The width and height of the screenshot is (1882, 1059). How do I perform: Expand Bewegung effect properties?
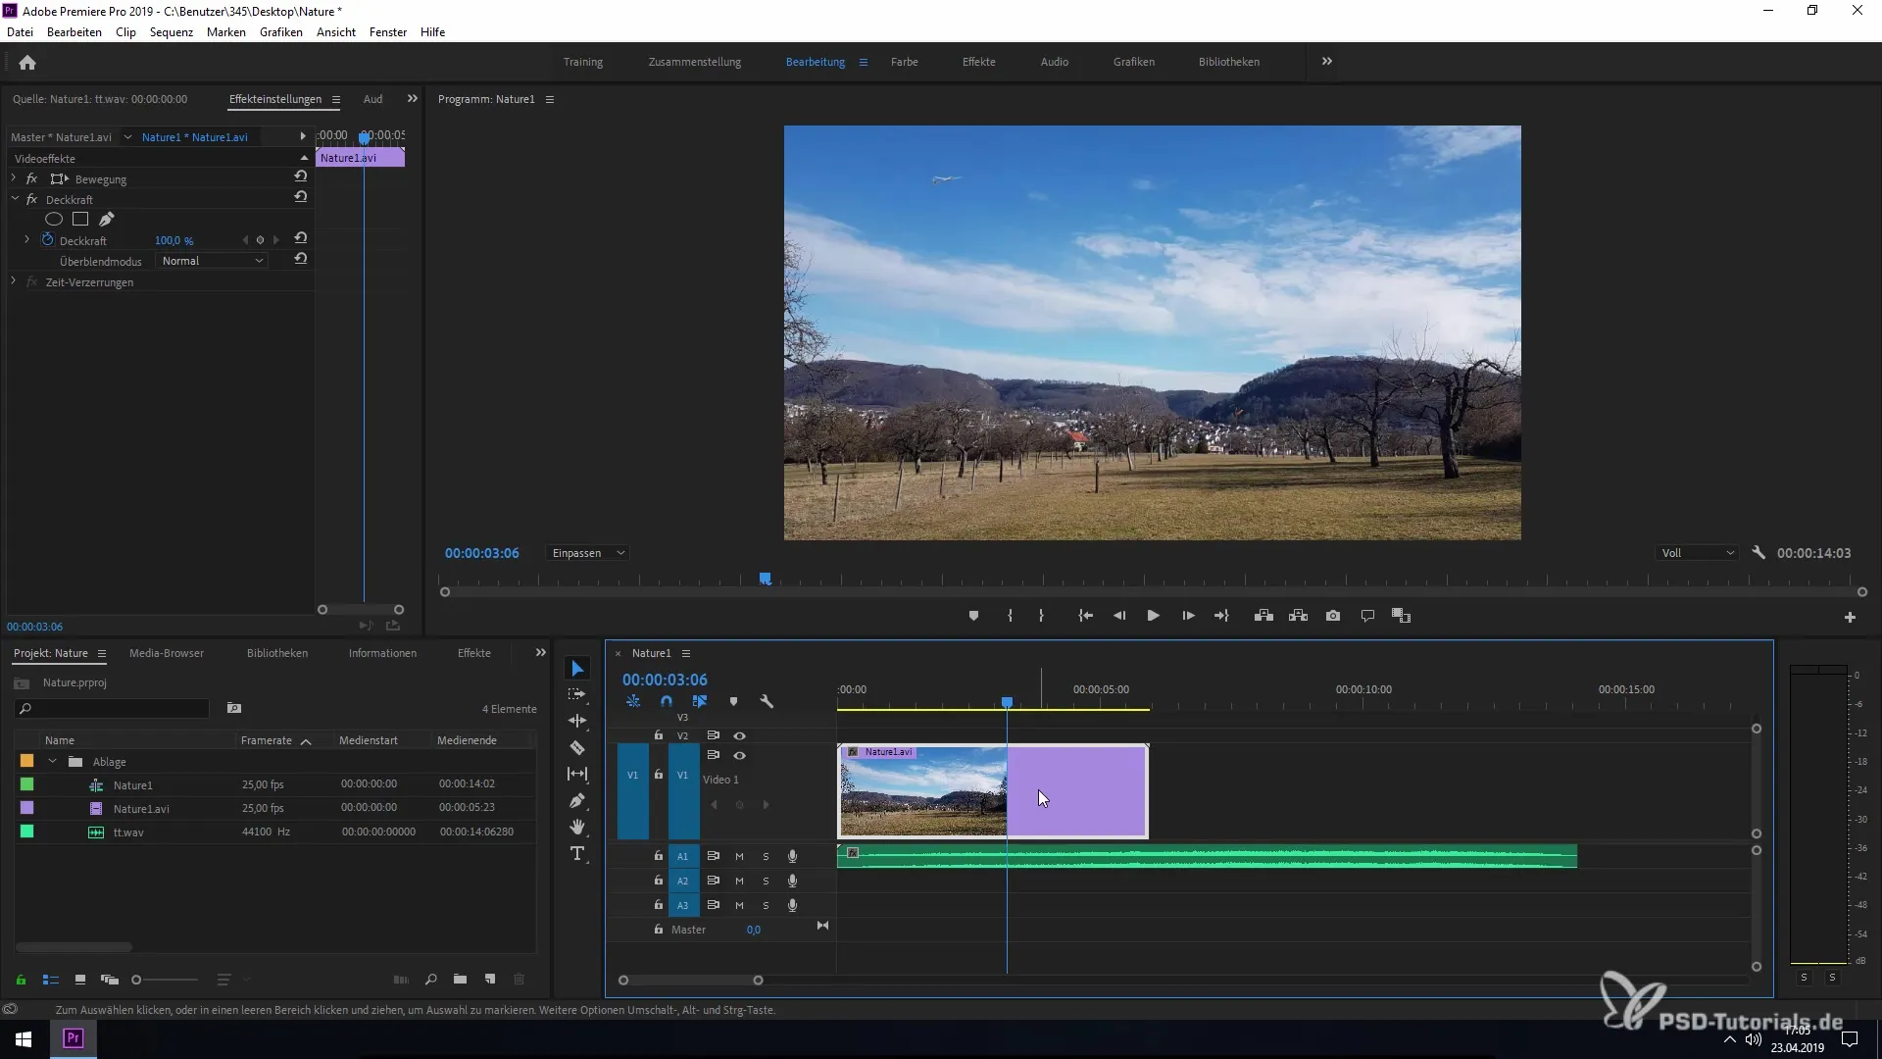click(14, 178)
